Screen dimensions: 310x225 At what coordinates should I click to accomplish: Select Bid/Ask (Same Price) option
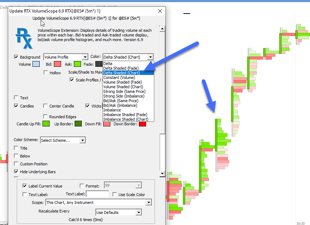128,101
